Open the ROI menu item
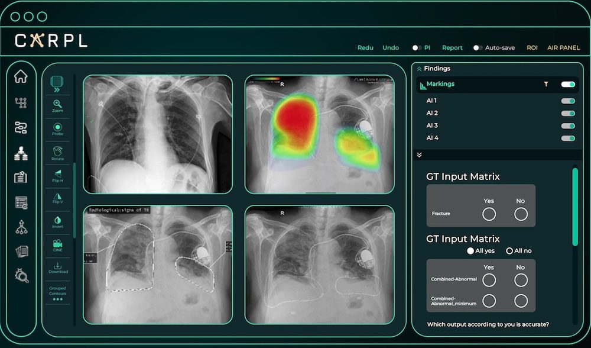This screenshot has width=591, height=348. (x=532, y=48)
